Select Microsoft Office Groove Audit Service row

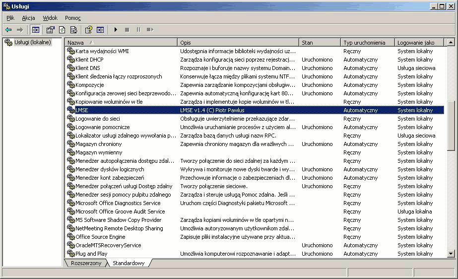(256, 211)
